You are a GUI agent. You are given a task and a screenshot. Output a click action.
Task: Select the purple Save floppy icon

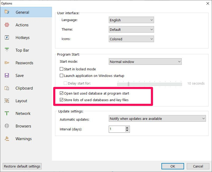click(x=7, y=75)
